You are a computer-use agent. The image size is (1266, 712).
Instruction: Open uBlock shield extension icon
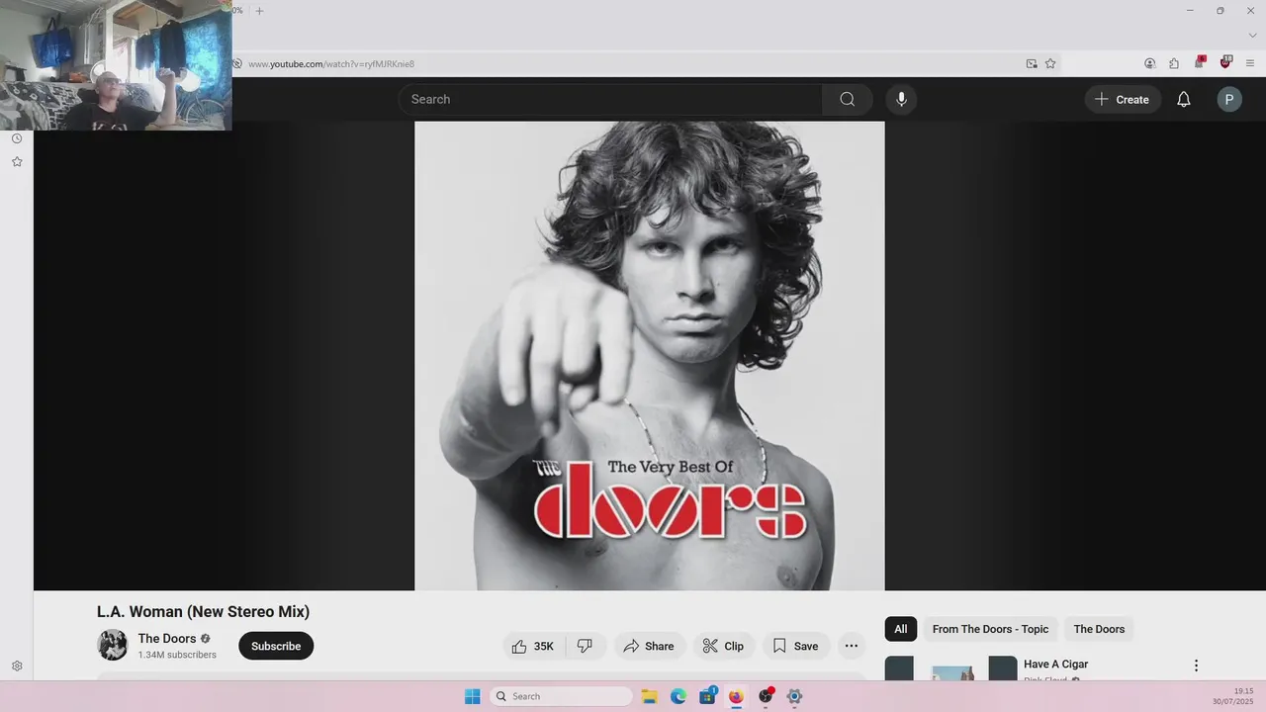tap(1225, 62)
